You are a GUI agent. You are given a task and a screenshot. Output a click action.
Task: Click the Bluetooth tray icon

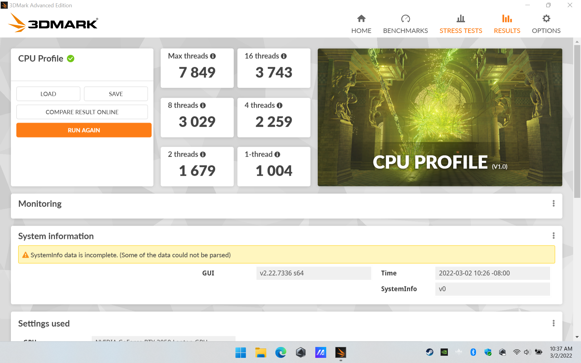point(473,352)
